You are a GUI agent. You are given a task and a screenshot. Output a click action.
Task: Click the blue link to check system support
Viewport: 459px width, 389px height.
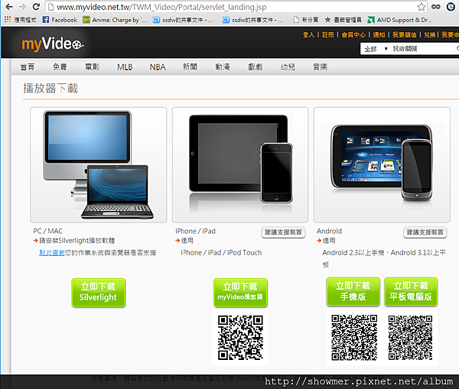52,253
